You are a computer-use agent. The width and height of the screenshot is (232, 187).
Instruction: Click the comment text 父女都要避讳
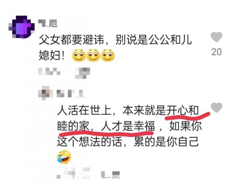point(72,40)
